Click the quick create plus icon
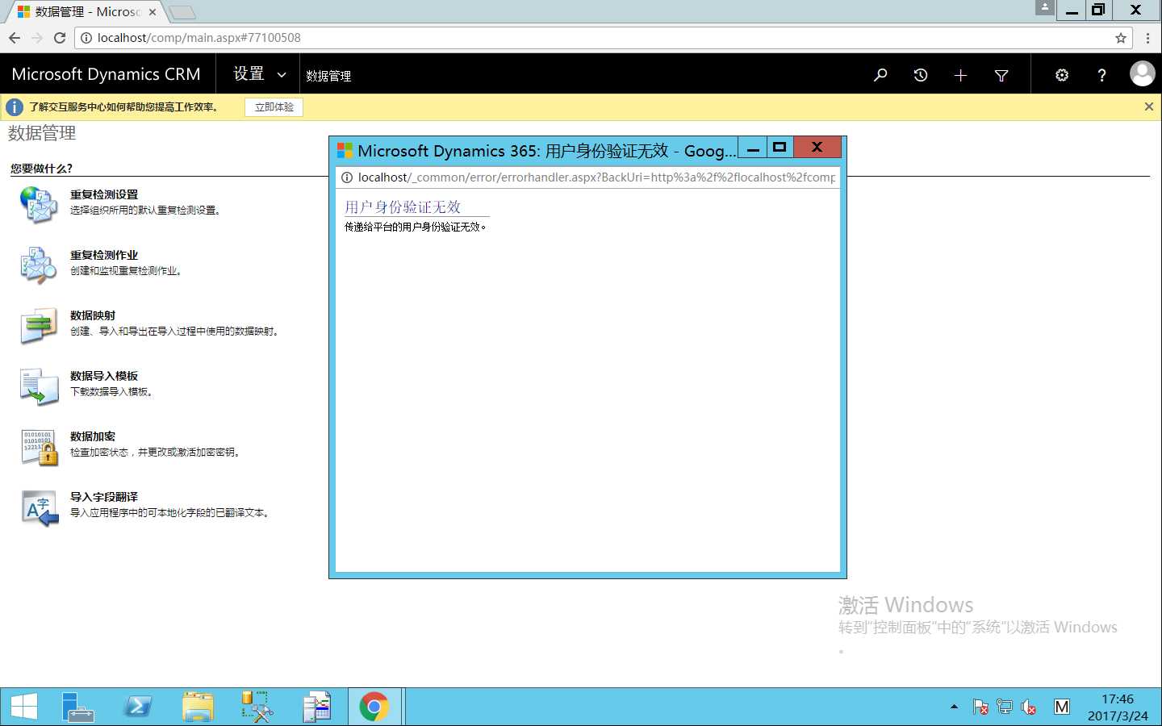This screenshot has width=1162, height=726. click(960, 75)
